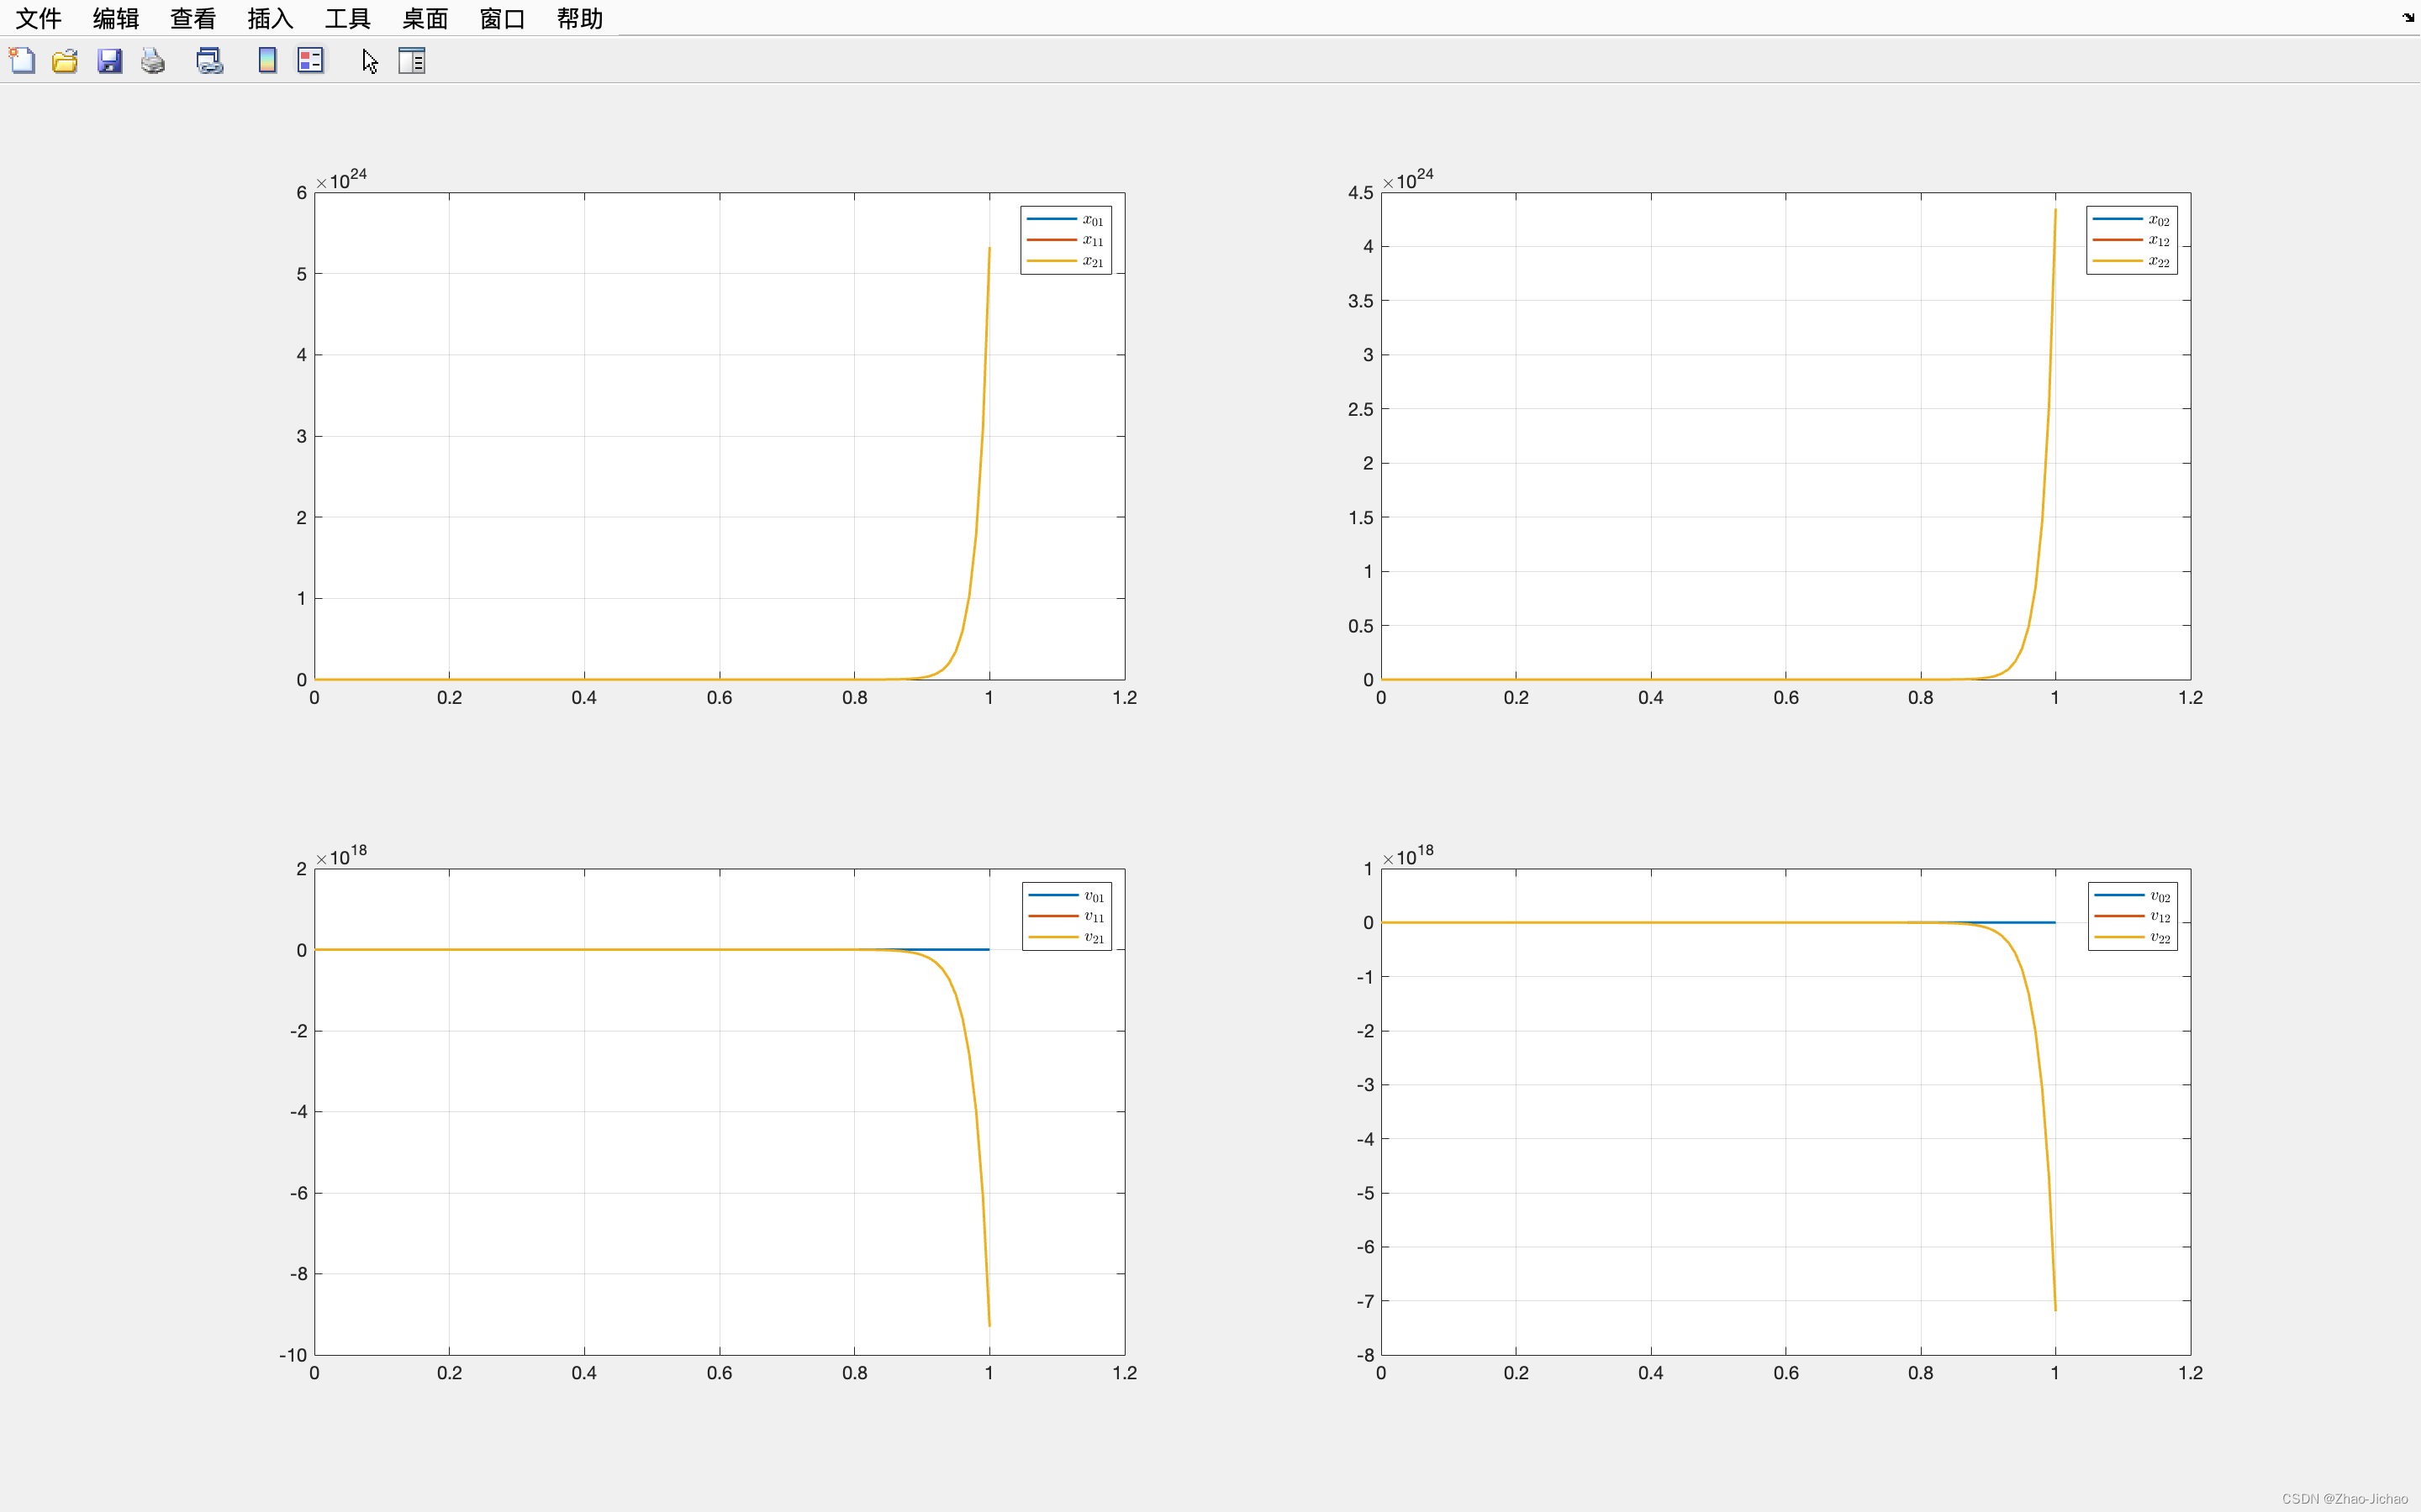Click y-axis tick label -7 in bottom-right plot
Image resolution: width=2421 pixels, height=1512 pixels.
click(x=1365, y=1301)
